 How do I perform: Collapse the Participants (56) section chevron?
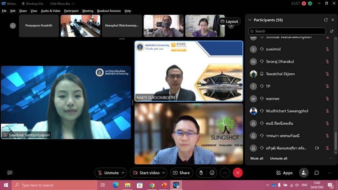[250, 20]
